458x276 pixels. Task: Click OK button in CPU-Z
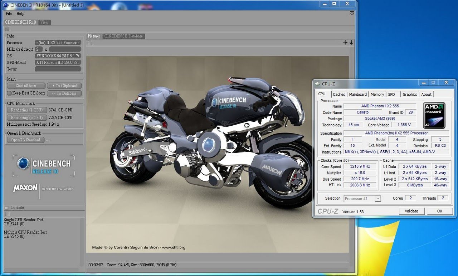point(440,211)
